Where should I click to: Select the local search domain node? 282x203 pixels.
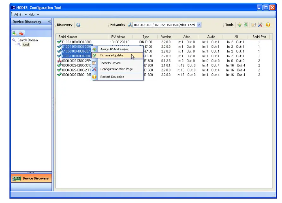coord(26,45)
